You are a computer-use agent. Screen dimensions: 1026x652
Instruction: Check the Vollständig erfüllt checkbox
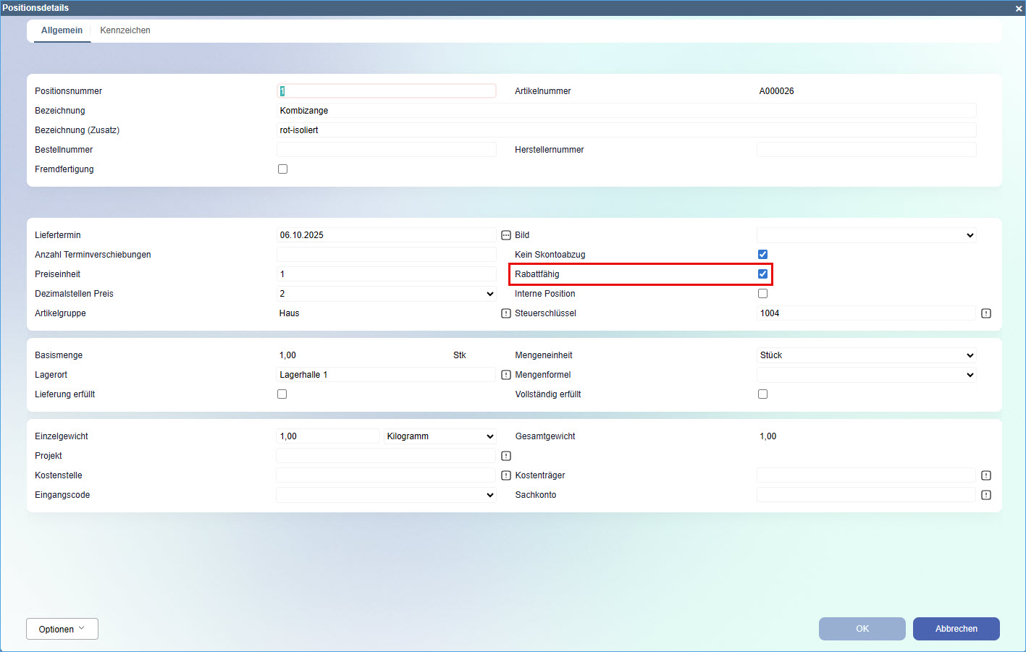(762, 394)
